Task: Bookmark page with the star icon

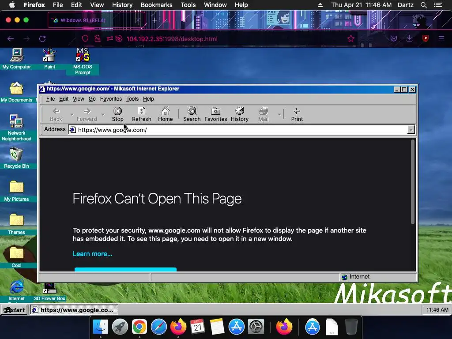Action: click(x=351, y=39)
